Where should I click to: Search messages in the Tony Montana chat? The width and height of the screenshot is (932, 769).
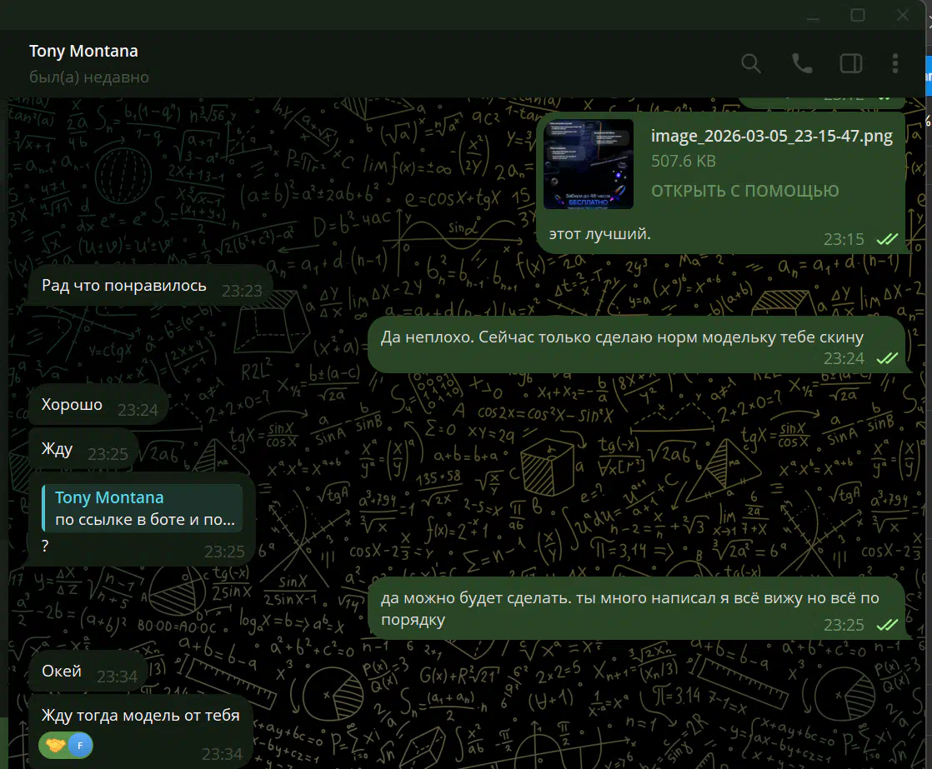[x=751, y=64]
